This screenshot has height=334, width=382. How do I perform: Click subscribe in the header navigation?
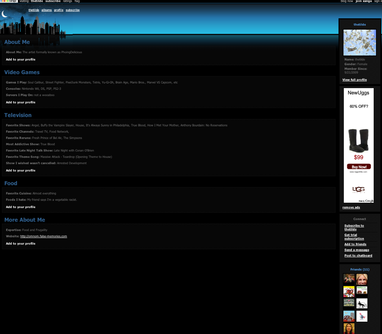73,10
